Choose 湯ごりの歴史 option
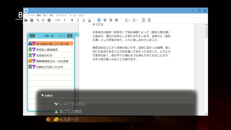Viewport: 231px width, 130px height. pyautogui.click(x=71, y=112)
